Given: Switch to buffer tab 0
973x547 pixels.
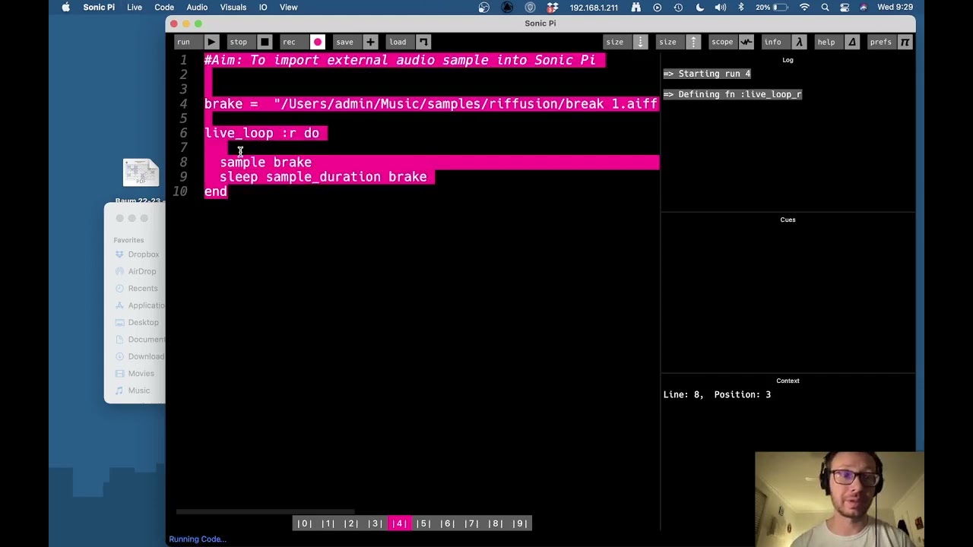Looking at the screenshot, I should pyautogui.click(x=304, y=523).
